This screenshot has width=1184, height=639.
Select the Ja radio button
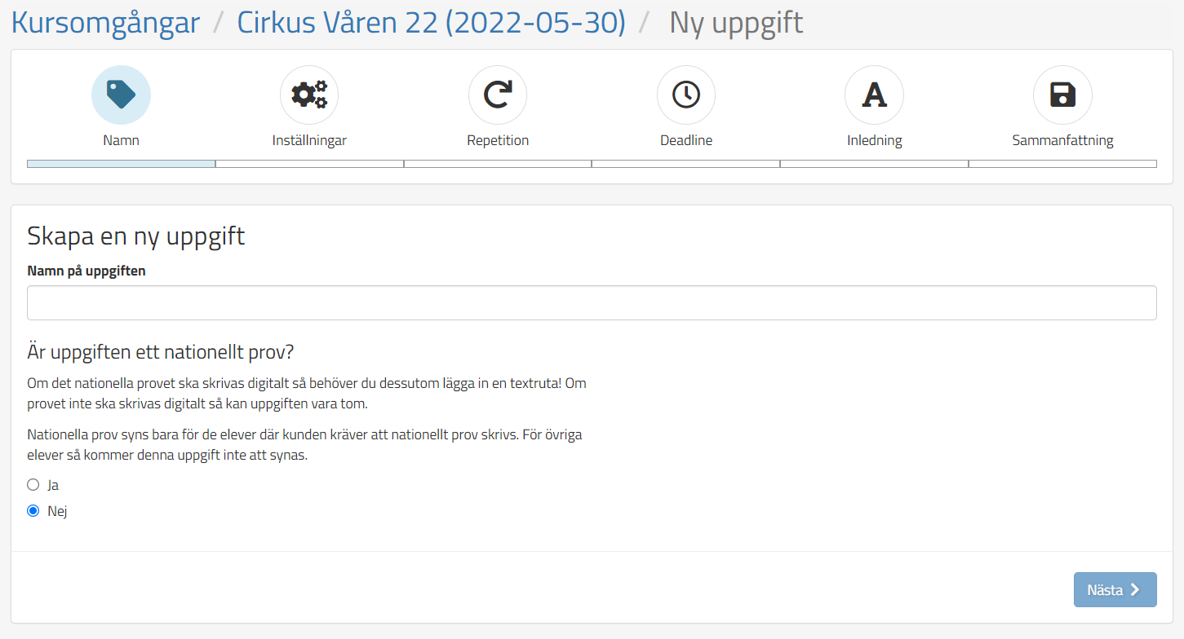(x=33, y=485)
